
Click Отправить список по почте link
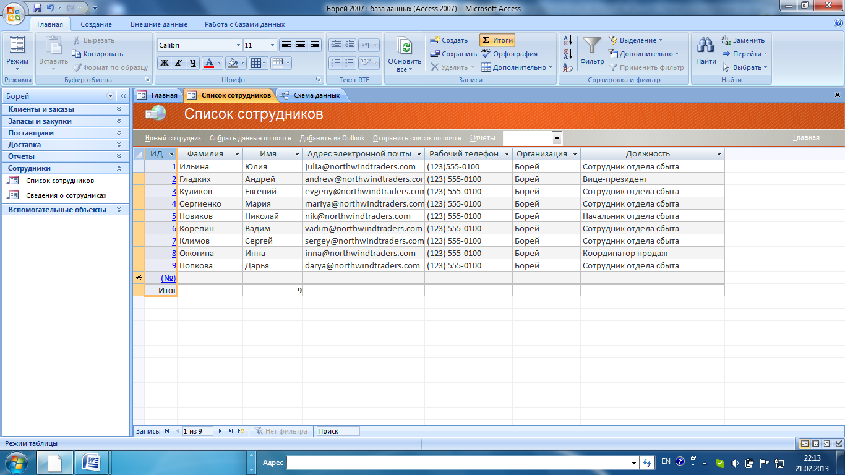pyautogui.click(x=417, y=138)
